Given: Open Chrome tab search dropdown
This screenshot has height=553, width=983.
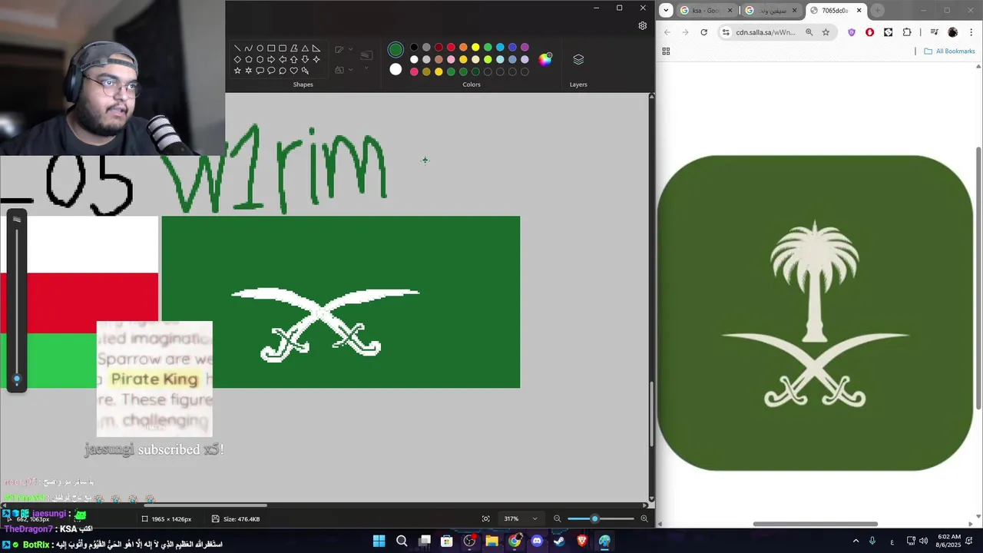Looking at the screenshot, I should click(667, 10).
